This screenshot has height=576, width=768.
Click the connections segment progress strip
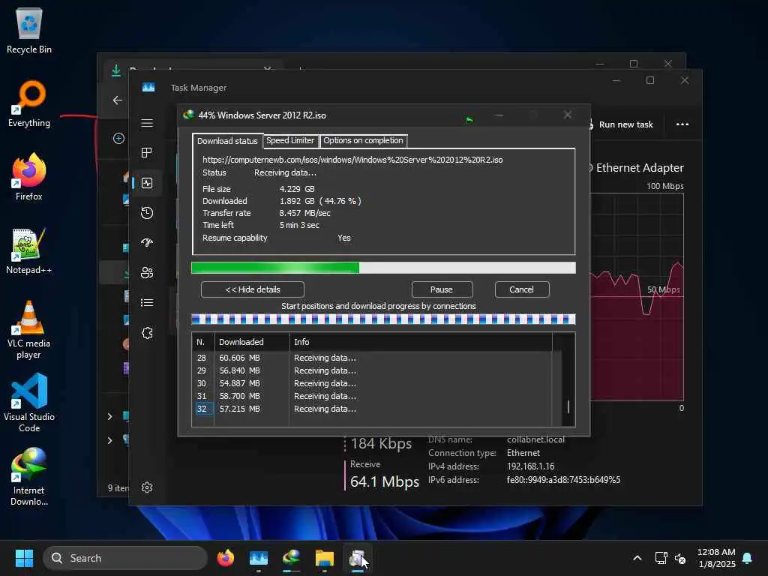coord(383,319)
